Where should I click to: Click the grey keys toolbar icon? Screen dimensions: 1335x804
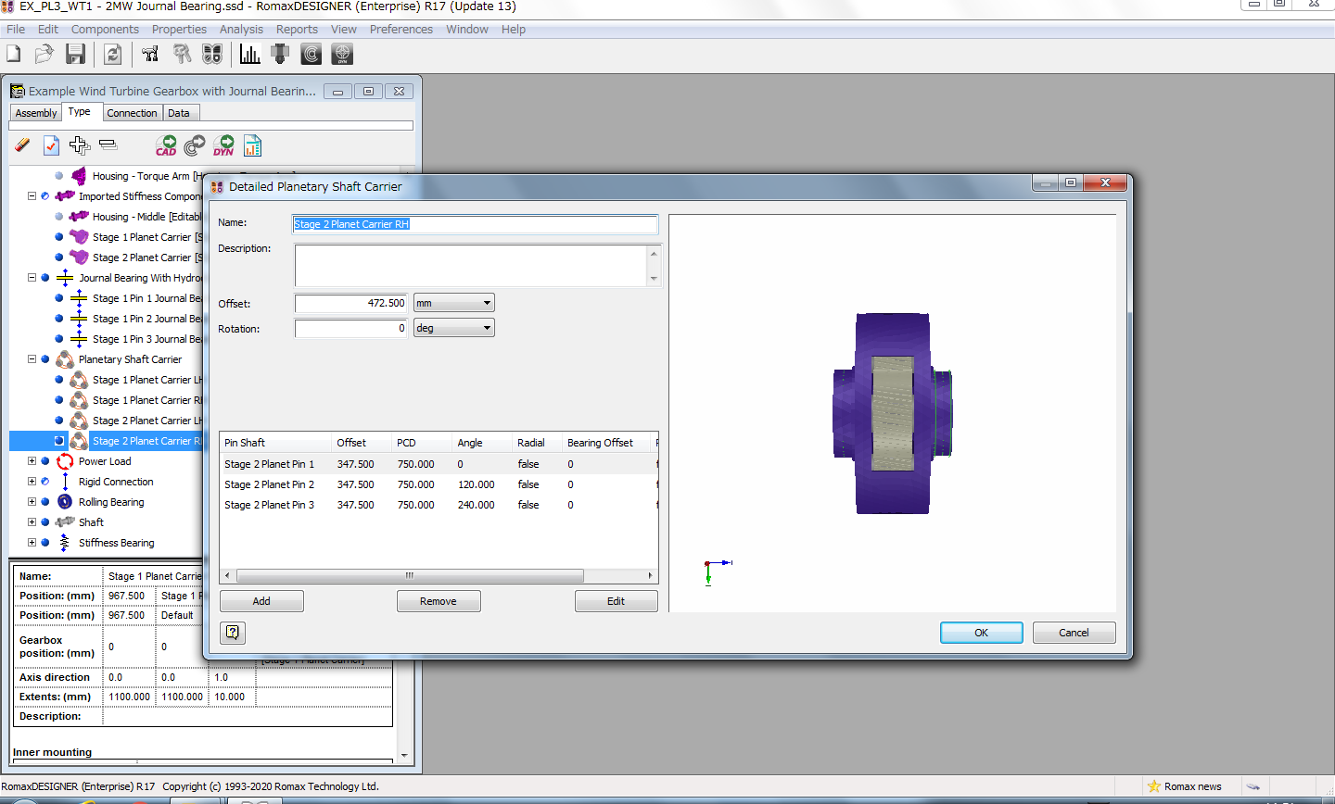click(182, 55)
